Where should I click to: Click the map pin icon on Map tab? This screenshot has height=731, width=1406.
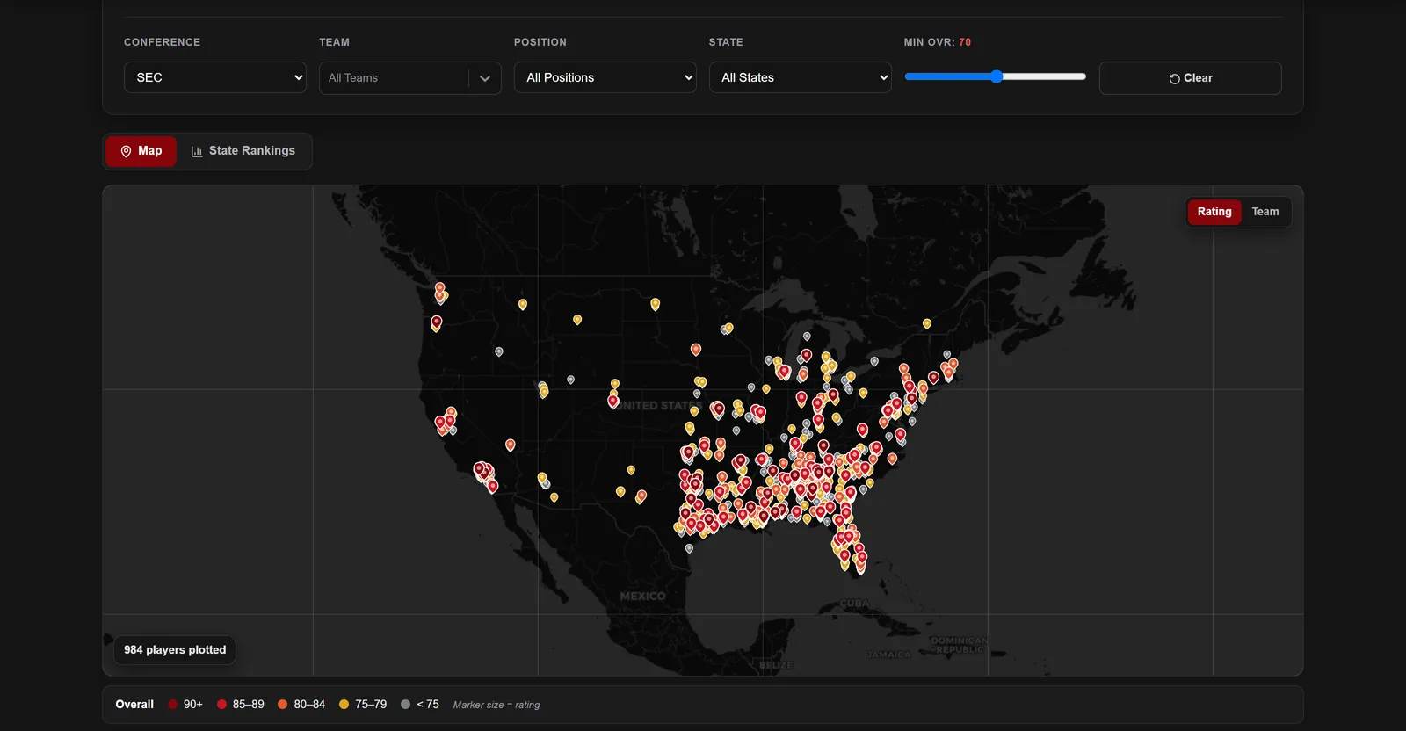pyautogui.click(x=126, y=151)
